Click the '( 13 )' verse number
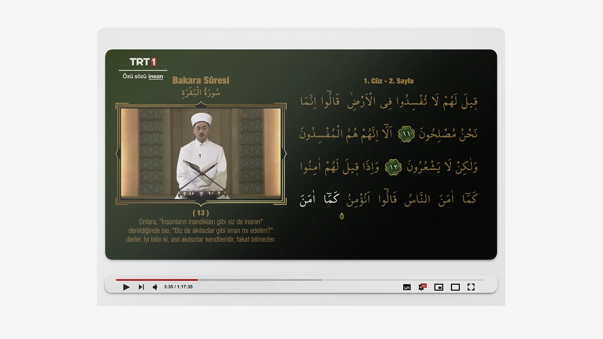The image size is (603, 339). point(201,213)
